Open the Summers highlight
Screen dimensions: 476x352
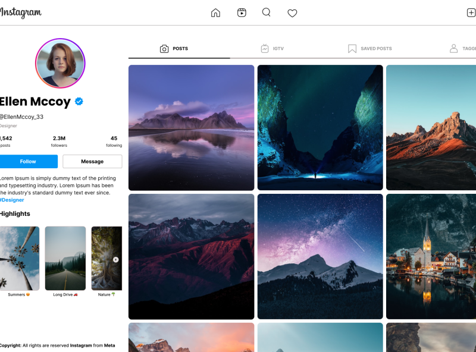tap(20, 258)
